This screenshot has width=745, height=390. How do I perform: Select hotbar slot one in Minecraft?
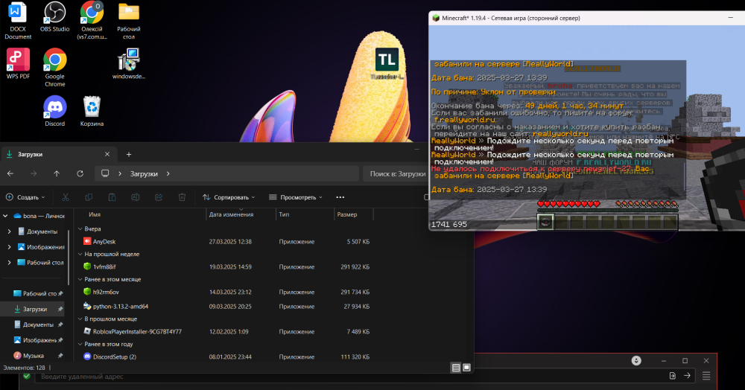pos(545,222)
